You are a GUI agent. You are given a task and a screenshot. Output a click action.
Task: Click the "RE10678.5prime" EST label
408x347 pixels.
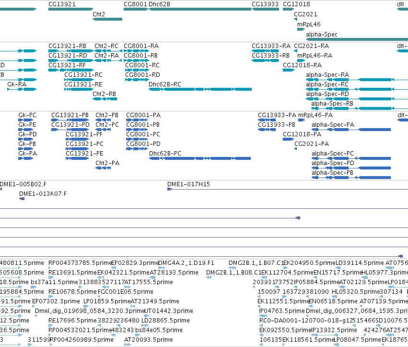click(x=72, y=292)
